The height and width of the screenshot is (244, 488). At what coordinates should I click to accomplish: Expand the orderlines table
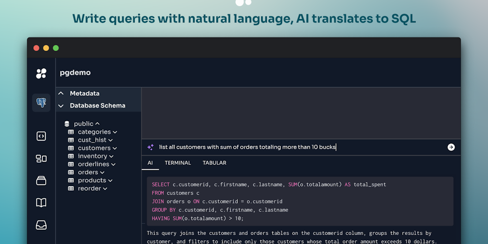pyautogui.click(x=113, y=164)
